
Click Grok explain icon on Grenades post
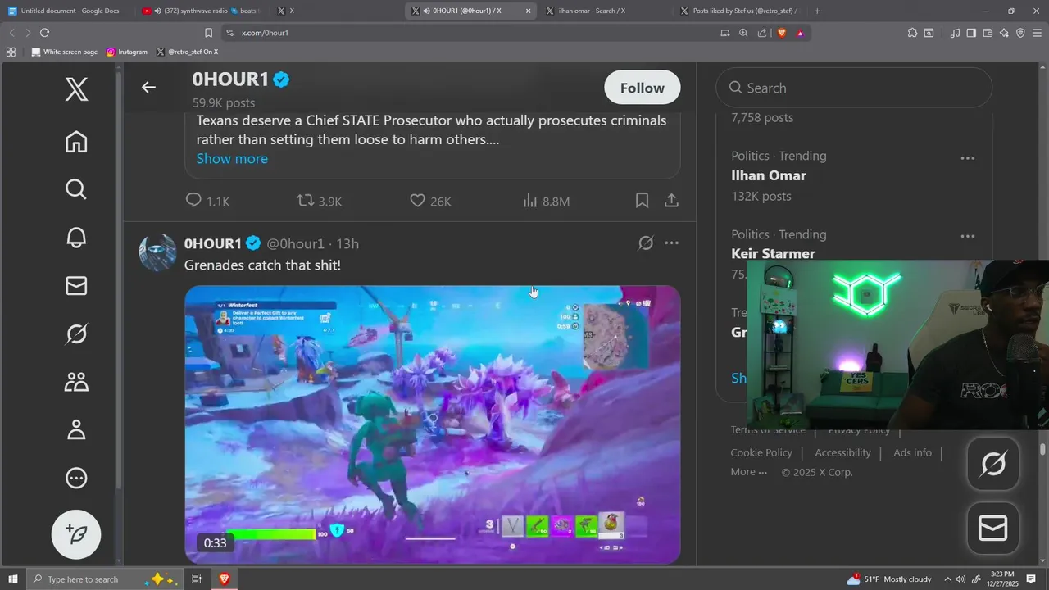(x=646, y=243)
